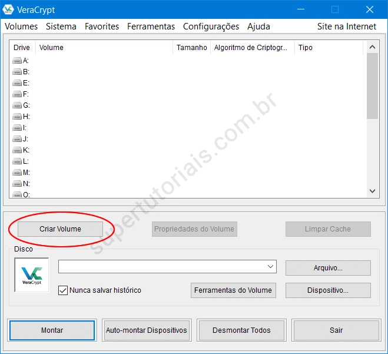Open Ferramentas do Volume button
Screen dimensions: 388x354
tap(233, 290)
